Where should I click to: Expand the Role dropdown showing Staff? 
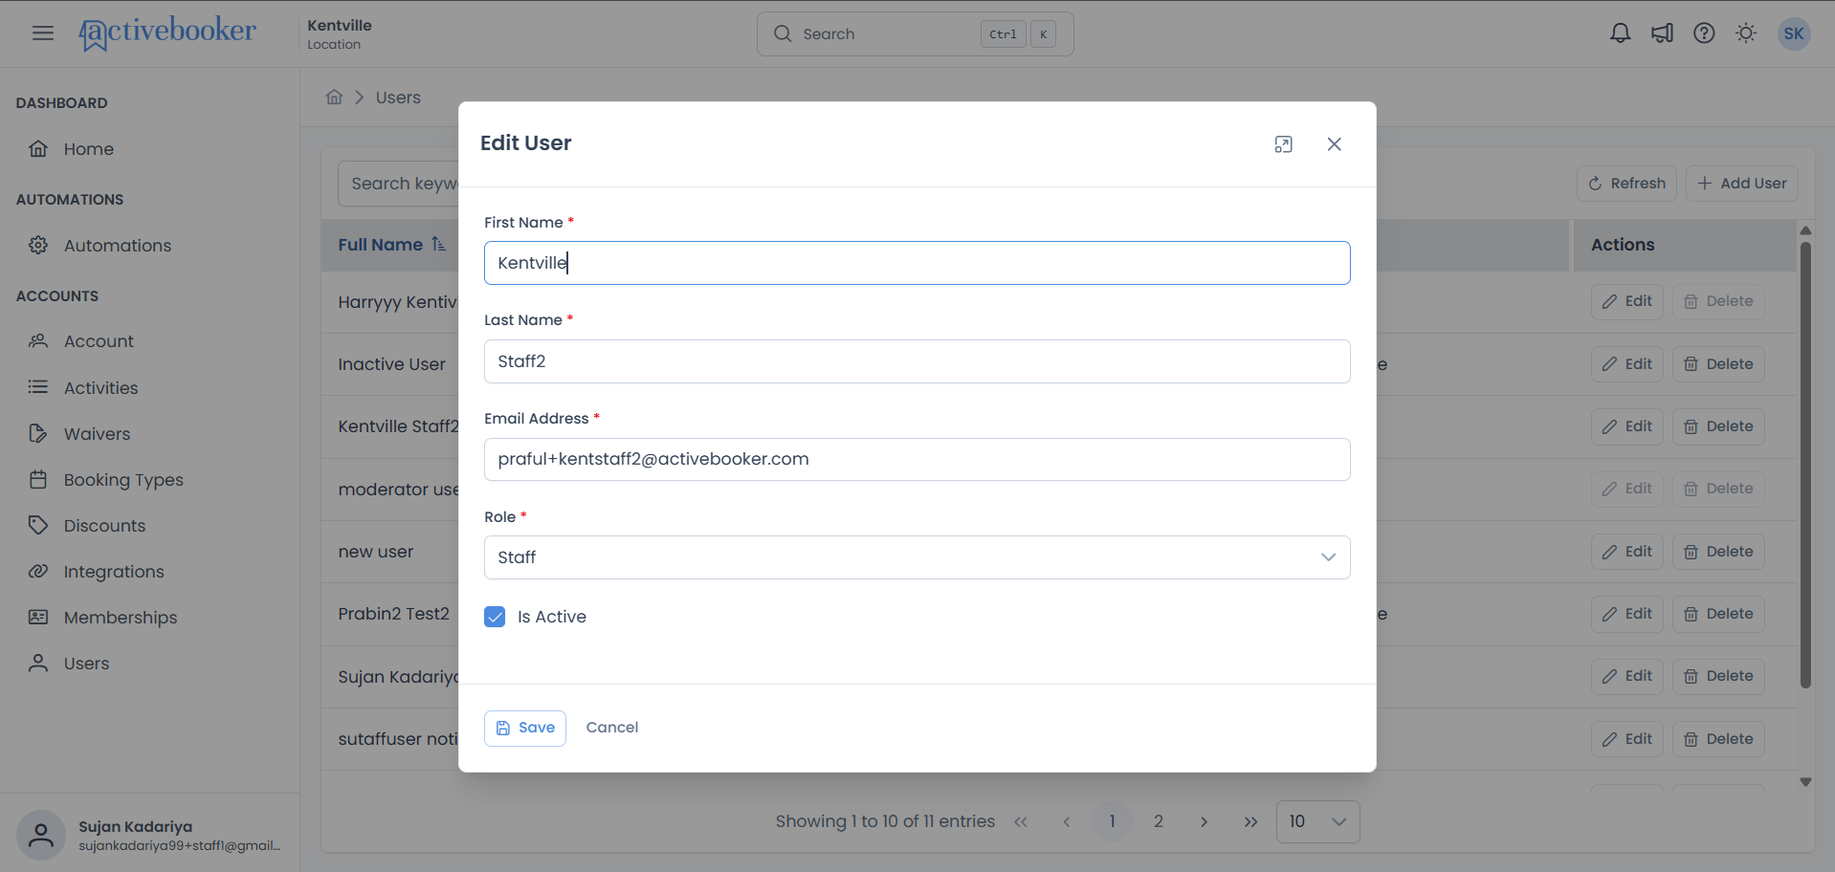917,557
